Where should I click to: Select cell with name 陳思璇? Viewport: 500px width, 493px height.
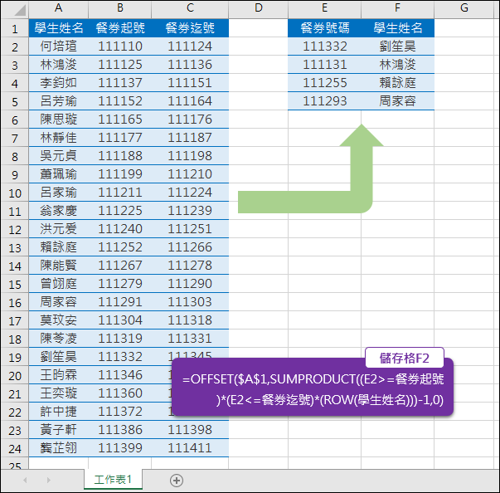click(x=59, y=120)
